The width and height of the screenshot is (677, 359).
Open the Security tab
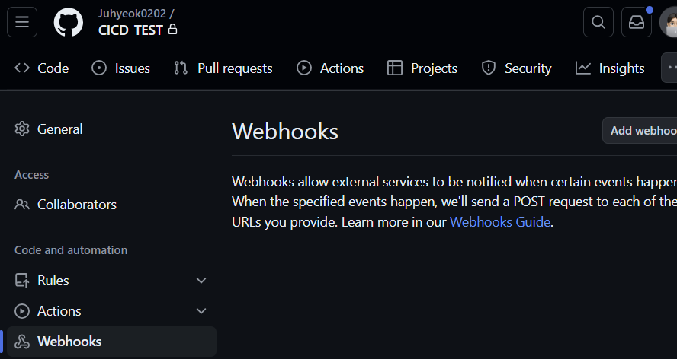click(516, 68)
